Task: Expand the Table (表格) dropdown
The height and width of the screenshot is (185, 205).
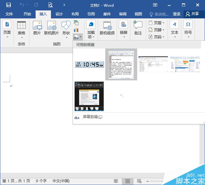Action: (21, 37)
